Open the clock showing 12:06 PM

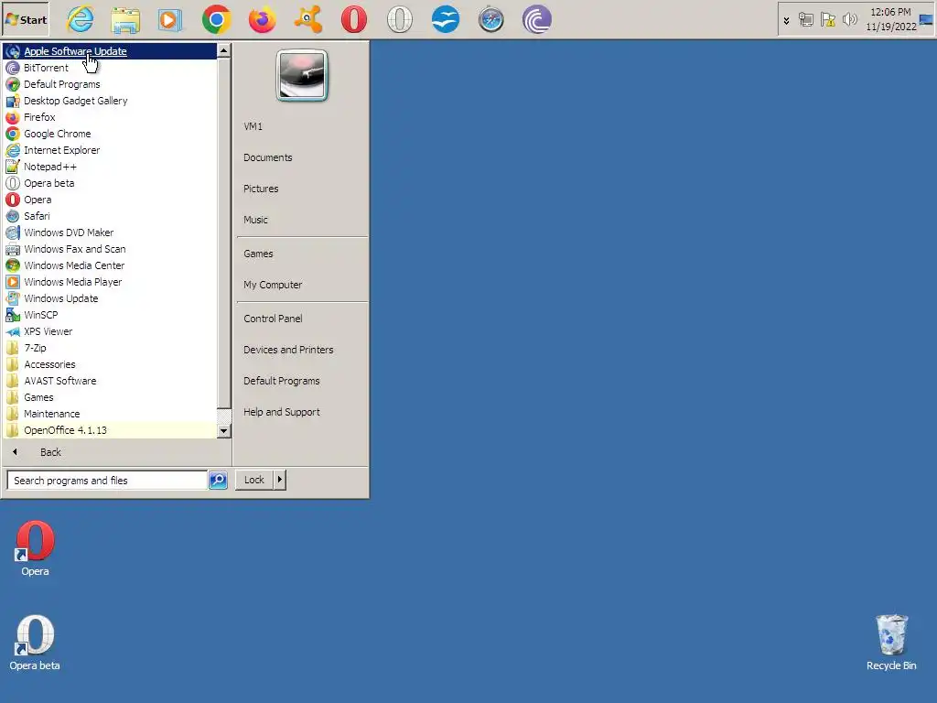[x=890, y=19]
